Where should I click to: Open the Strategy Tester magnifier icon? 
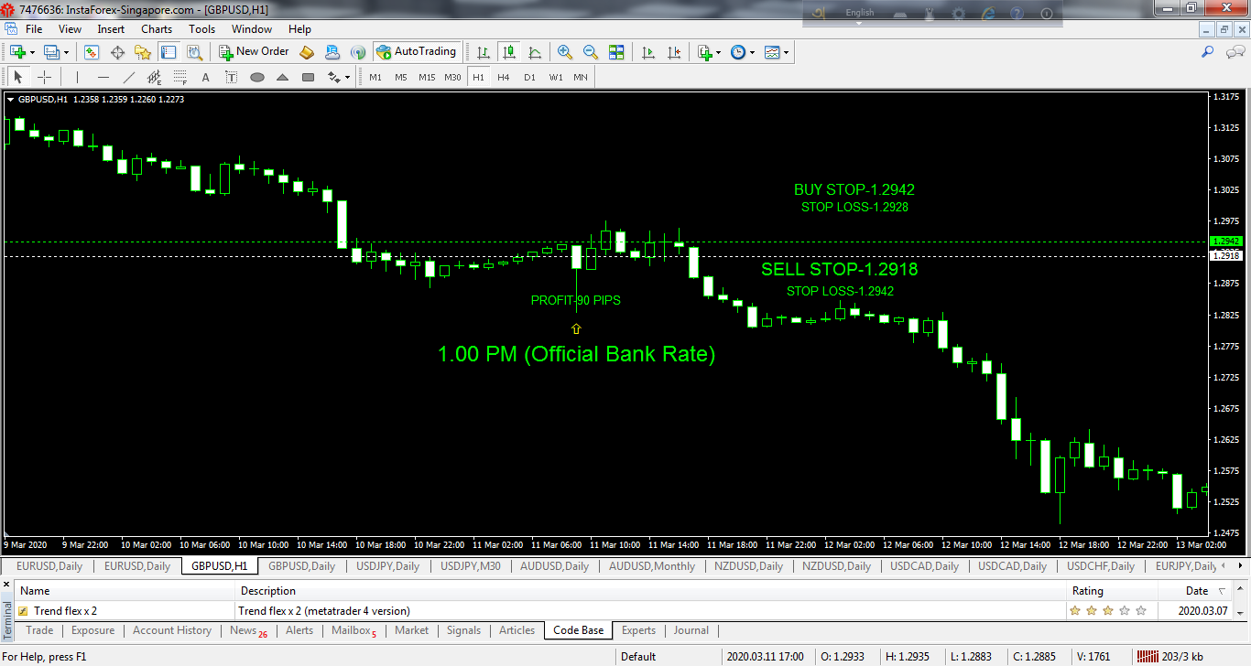[x=194, y=52]
